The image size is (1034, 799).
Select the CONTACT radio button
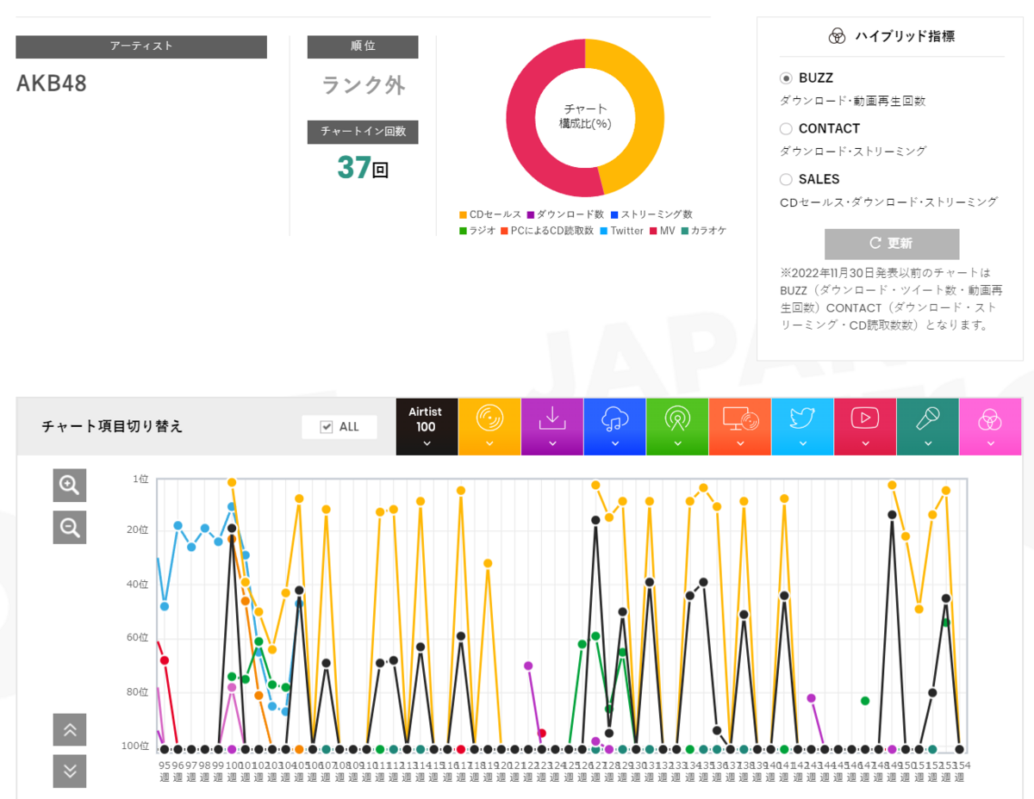click(786, 129)
